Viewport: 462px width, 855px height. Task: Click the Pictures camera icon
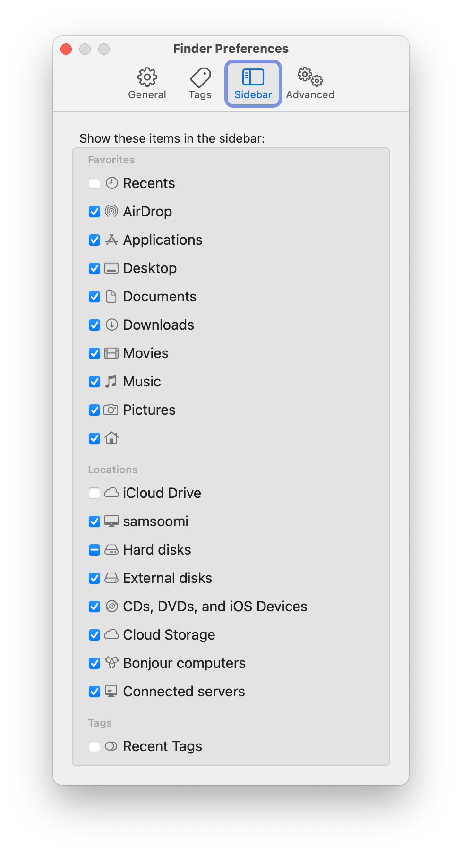(x=111, y=410)
